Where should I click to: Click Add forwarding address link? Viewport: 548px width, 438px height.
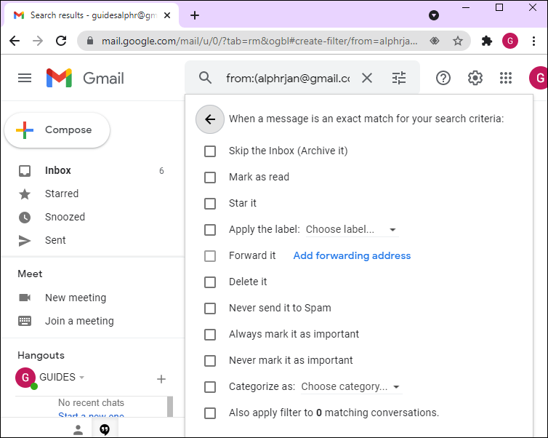pyautogui.click(x=352, y=256)
